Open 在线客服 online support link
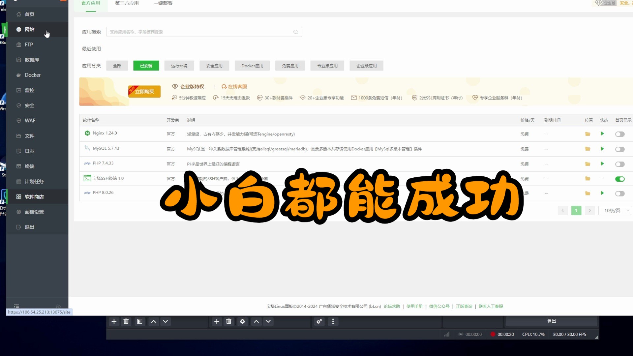Image resolution: width=633 pixels, height=356 pixels. click(x=234, y=86)
